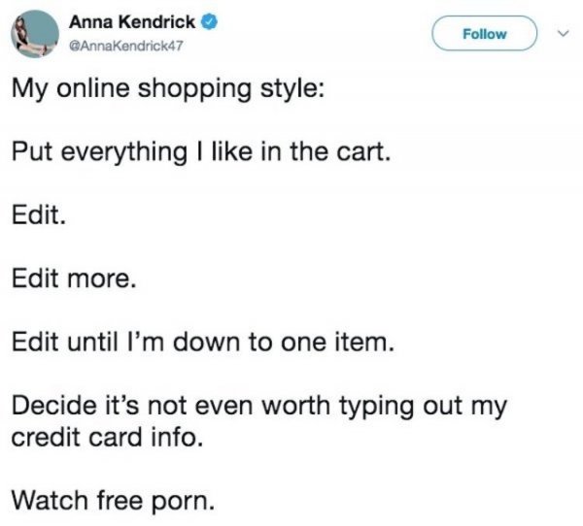Click the "Decide it's not even worth" line
The width and height of the screenshot is (583, 526).
[258, 405]
